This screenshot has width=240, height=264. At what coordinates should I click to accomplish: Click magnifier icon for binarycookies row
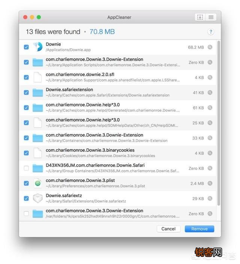point(210,153)
